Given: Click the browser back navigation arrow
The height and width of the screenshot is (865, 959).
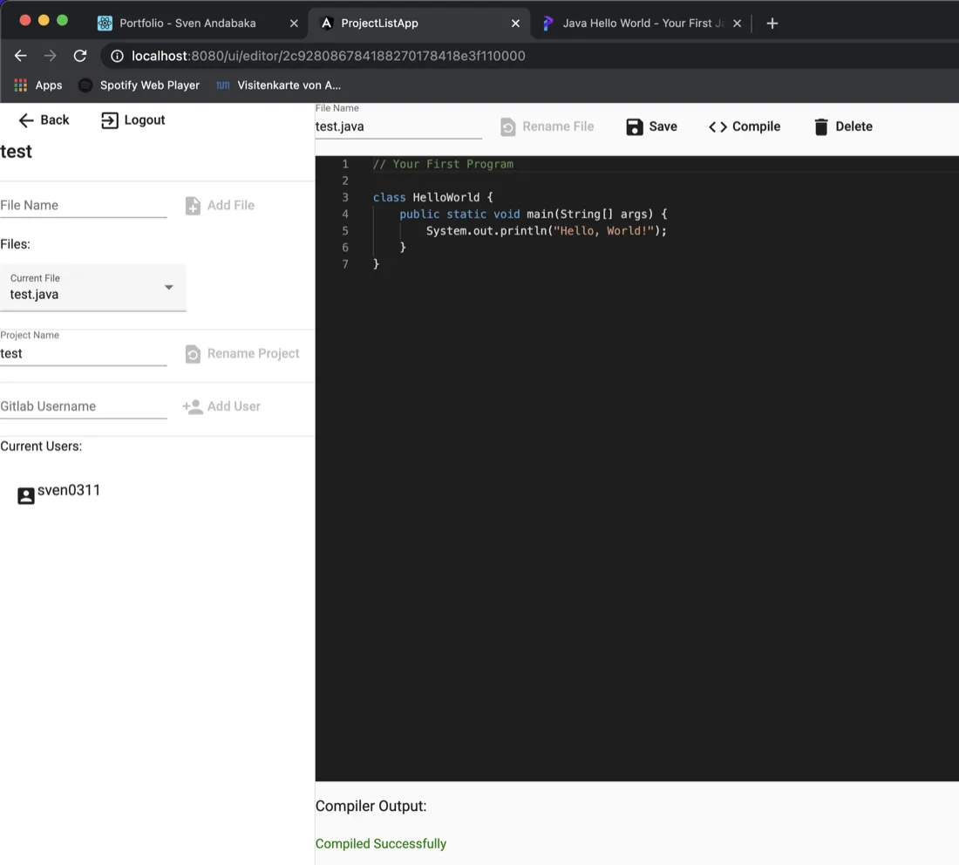Looking at the screenshot, I should click(x=20, y=56).
